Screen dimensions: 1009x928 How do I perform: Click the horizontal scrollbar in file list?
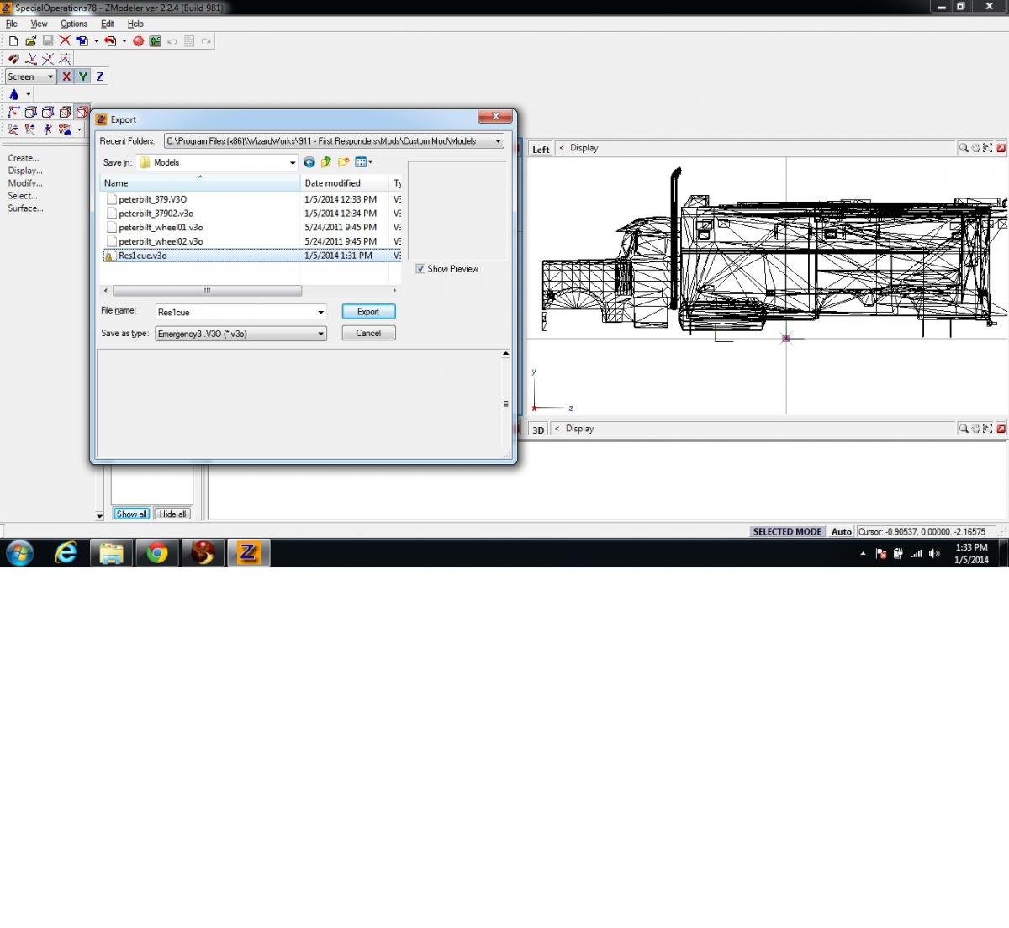pyautogui.click(x=207, y=291)
